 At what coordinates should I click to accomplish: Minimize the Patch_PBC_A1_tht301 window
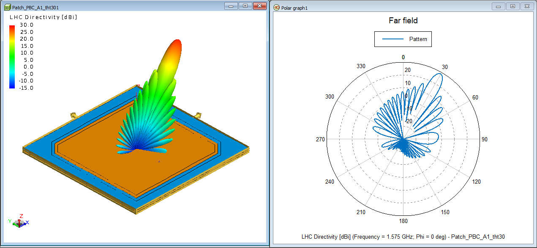(x=231, y=6)
